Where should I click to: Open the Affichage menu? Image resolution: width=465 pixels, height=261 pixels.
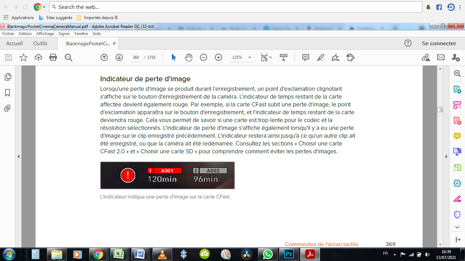point(45,34)
